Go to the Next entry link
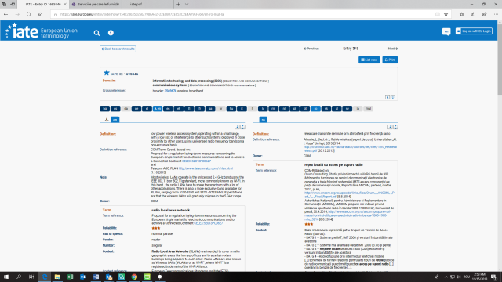502x282 pixels. pos(392,49)
